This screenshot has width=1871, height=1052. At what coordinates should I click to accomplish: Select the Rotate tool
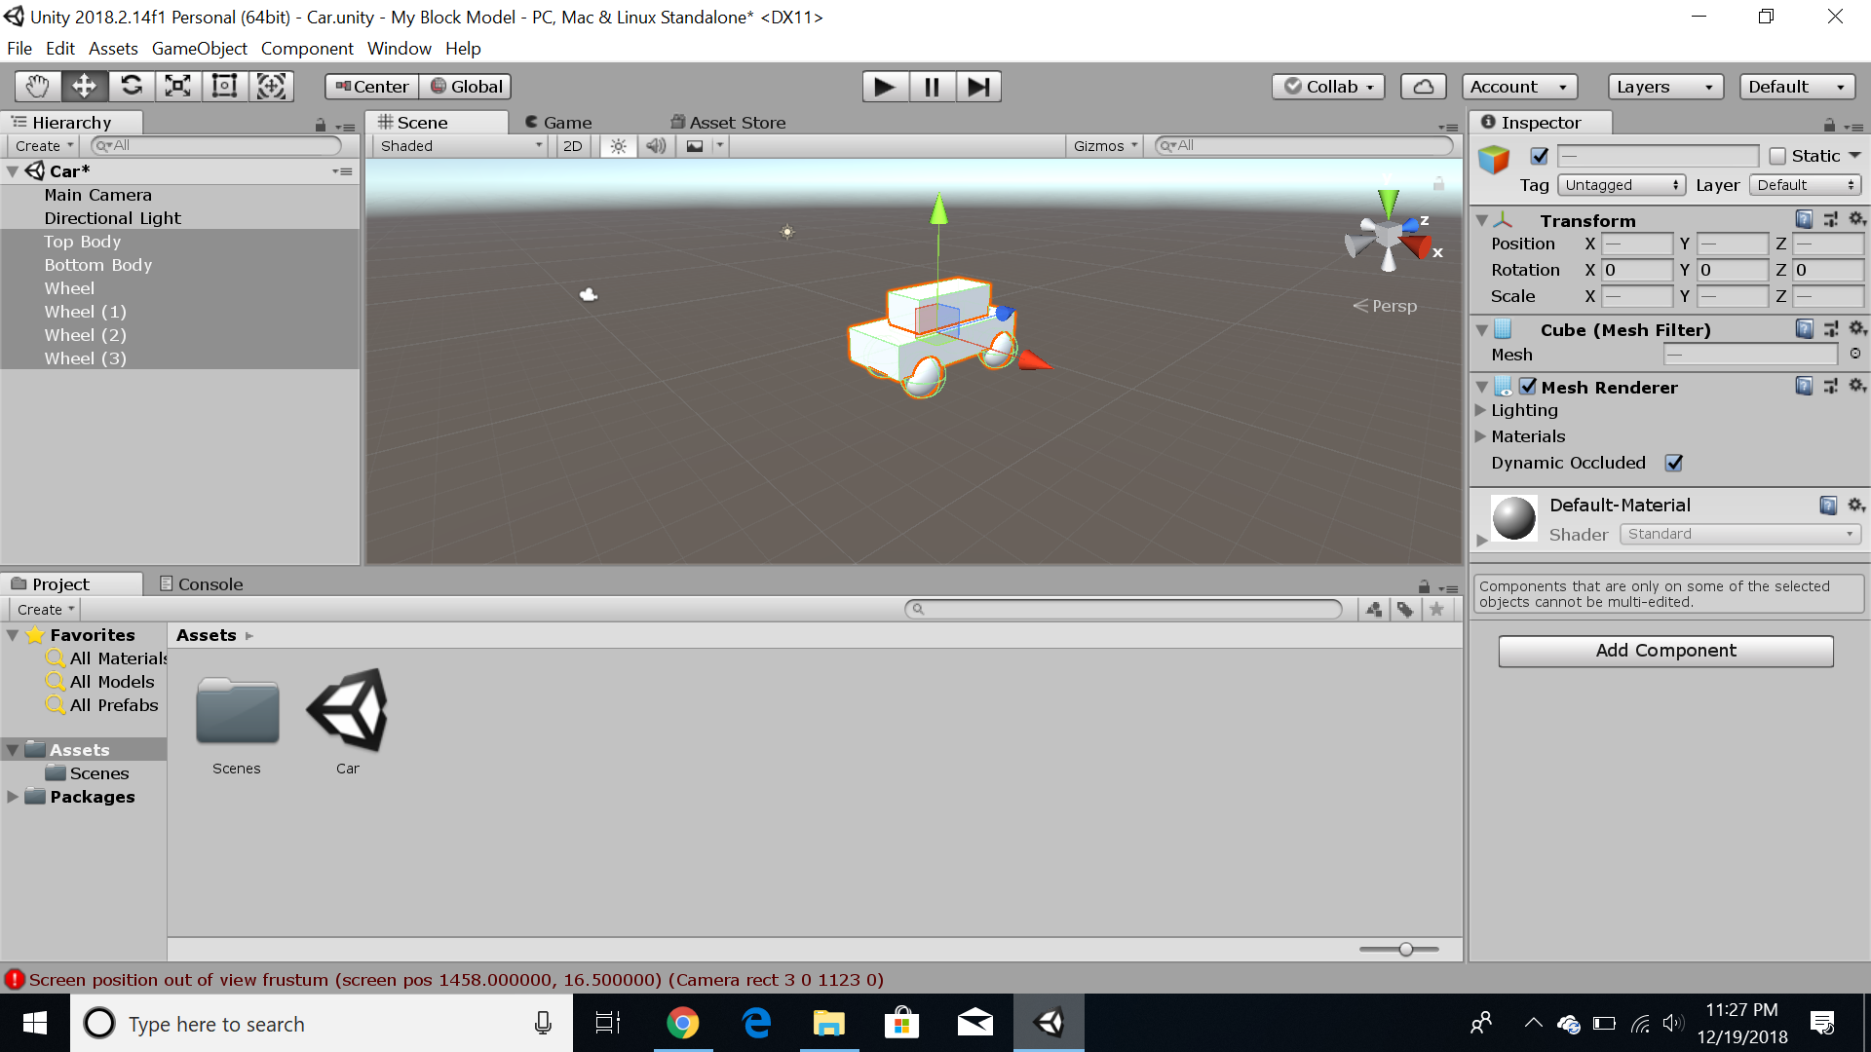coord(131,87)
